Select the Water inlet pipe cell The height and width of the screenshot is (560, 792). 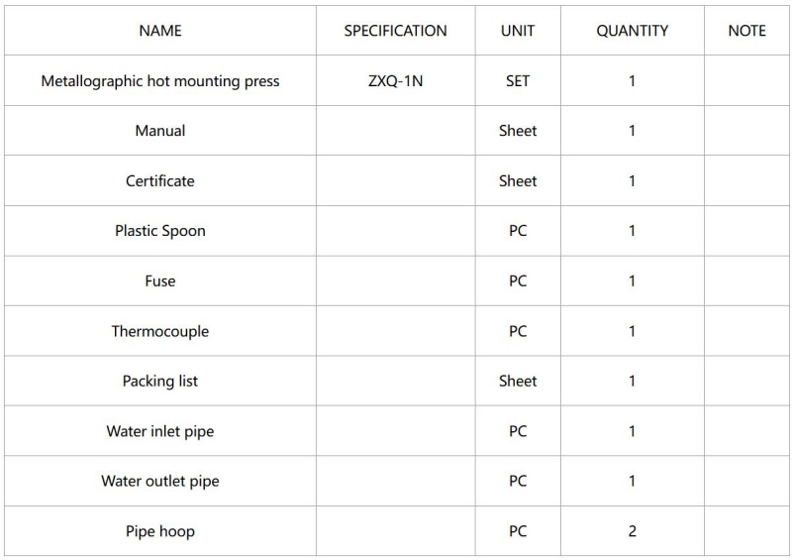click(160, 431)
